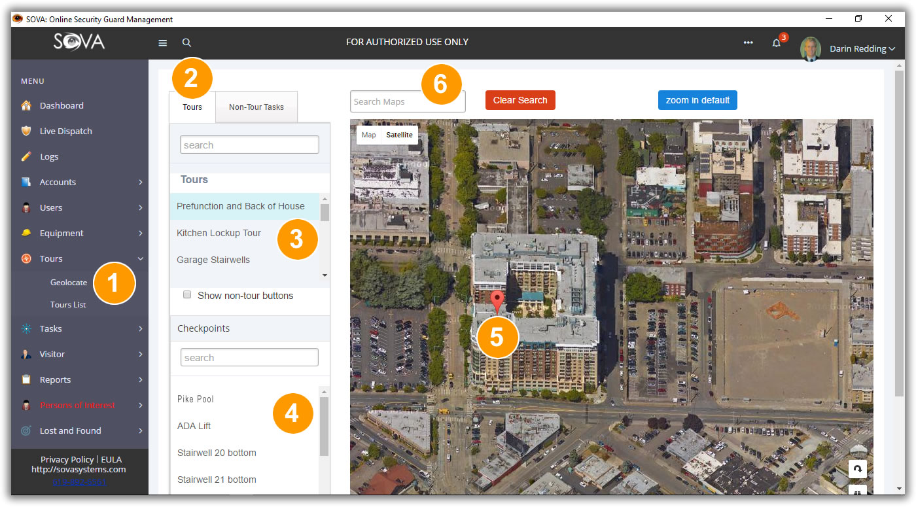The height and width of the screenshot is (507, 916).
Task: Expand the Users submenu chevron
Action: coord(140,207)
